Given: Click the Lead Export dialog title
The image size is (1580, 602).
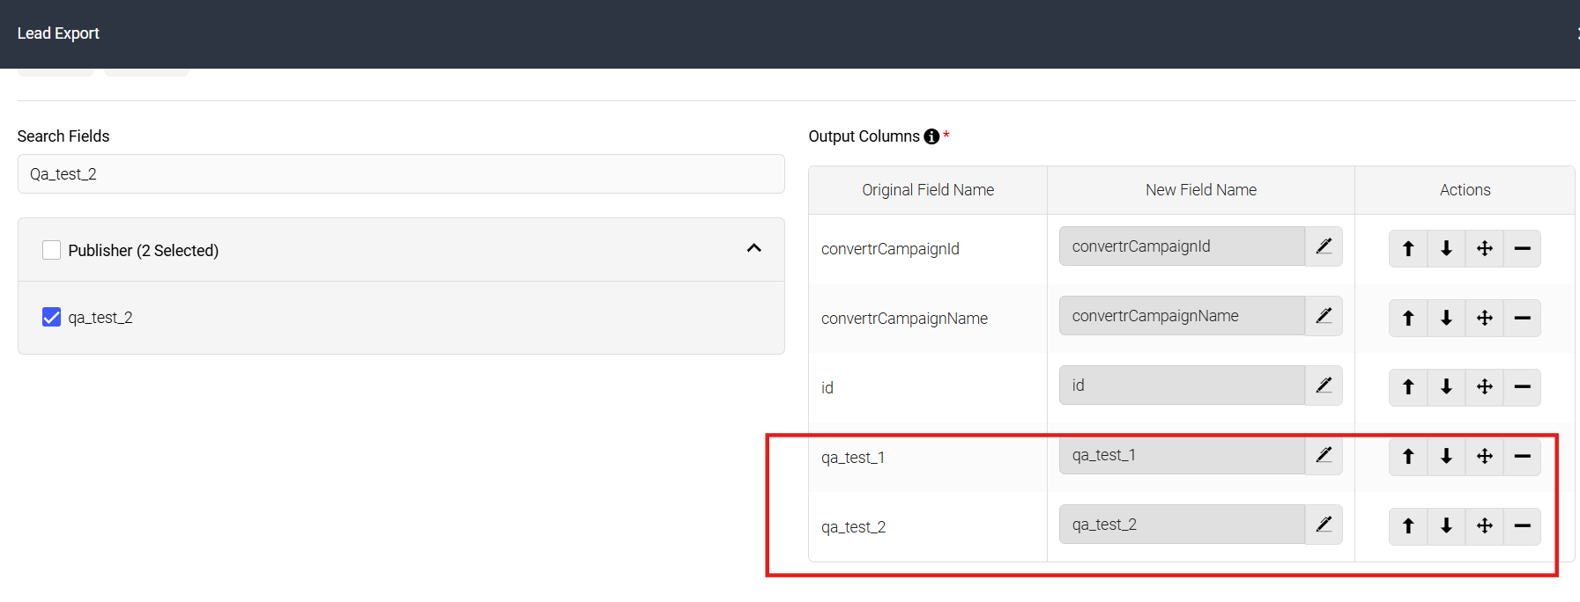Looking at the screenshot, I should 58,33.
